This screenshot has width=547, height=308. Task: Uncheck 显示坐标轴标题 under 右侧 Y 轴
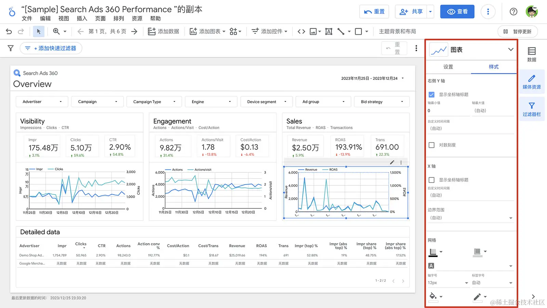tap(431, 95)
